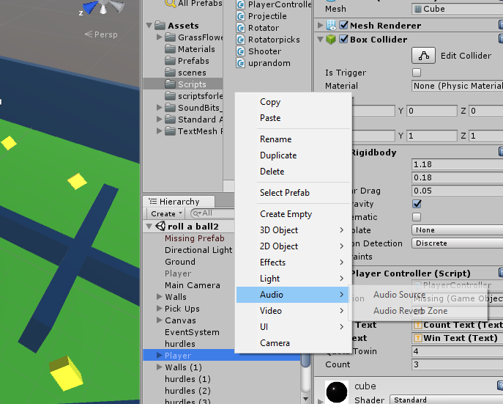Disable the Box Collider checkbox
Viewport: 503px width, 404px height.
(343, 39)
